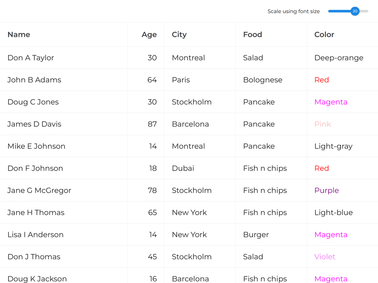Image resolution: width=378 pixels, height=283 pixels.
Task: Click the font size slider handle
Action: click(x=355, y=11)
